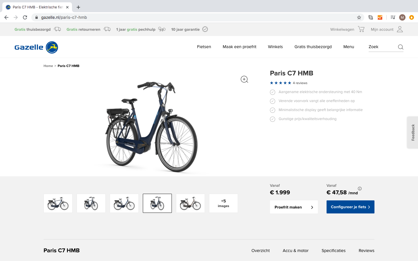
Task: Go to Home breadcrumb
Action: click(x=48, y=66)
